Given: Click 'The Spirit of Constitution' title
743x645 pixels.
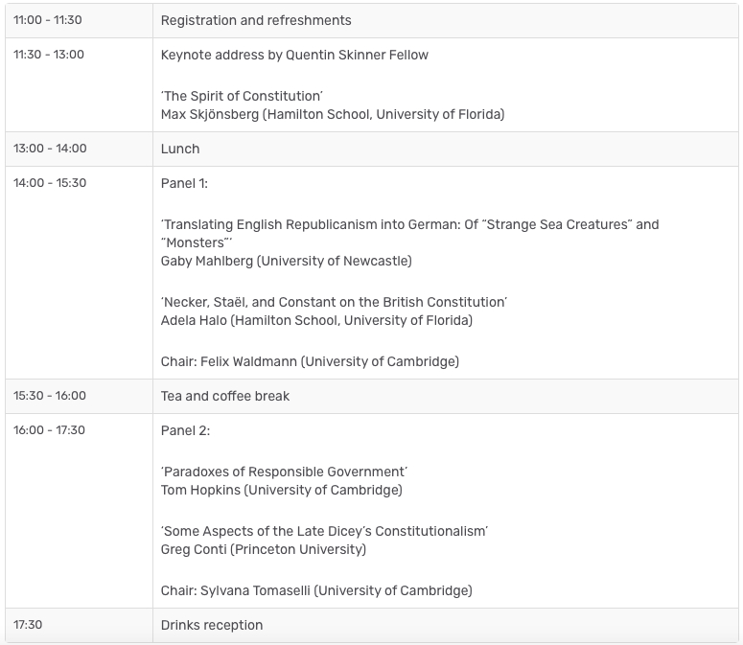Looking at the screenshot, I should [x=242, y=96].
